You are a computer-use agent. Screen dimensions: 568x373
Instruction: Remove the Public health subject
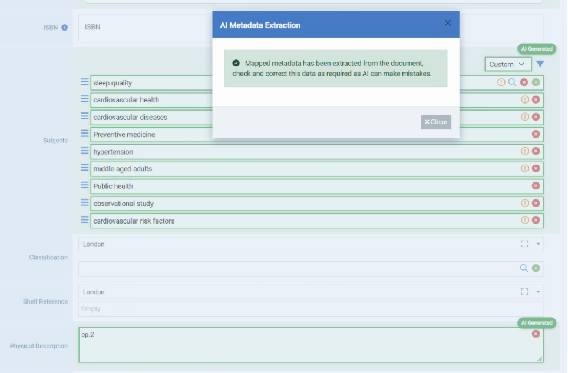536,185
